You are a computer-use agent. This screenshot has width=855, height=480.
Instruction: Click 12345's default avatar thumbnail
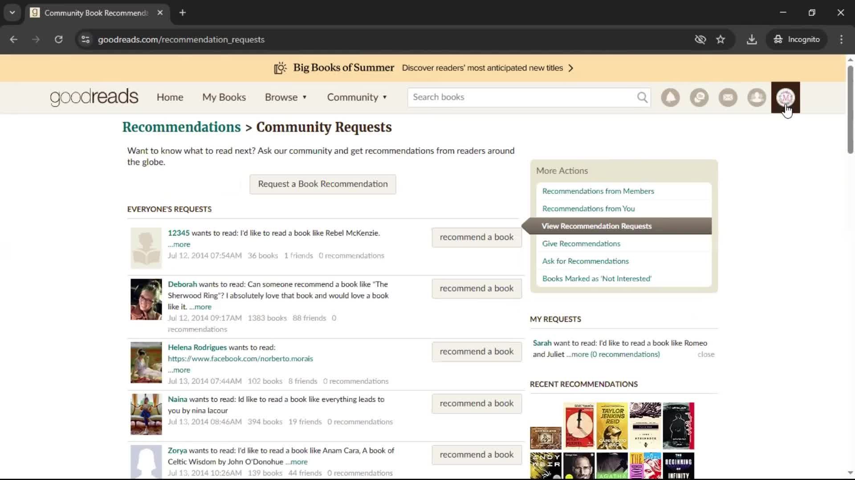click(146, 248)
